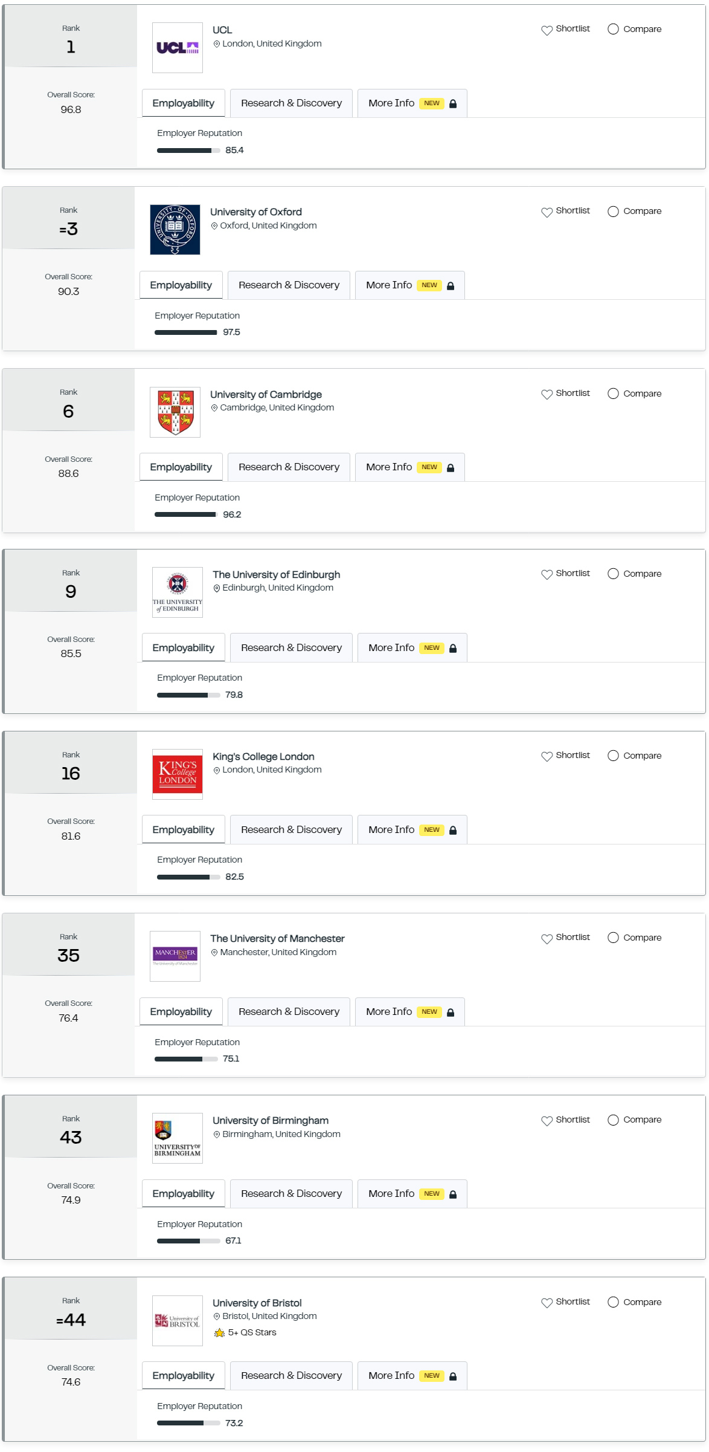Shortlist University of Oxford via heart icon
This screenshot has height=1452, width=709.
pyautogui.click(x=547, y=212)
